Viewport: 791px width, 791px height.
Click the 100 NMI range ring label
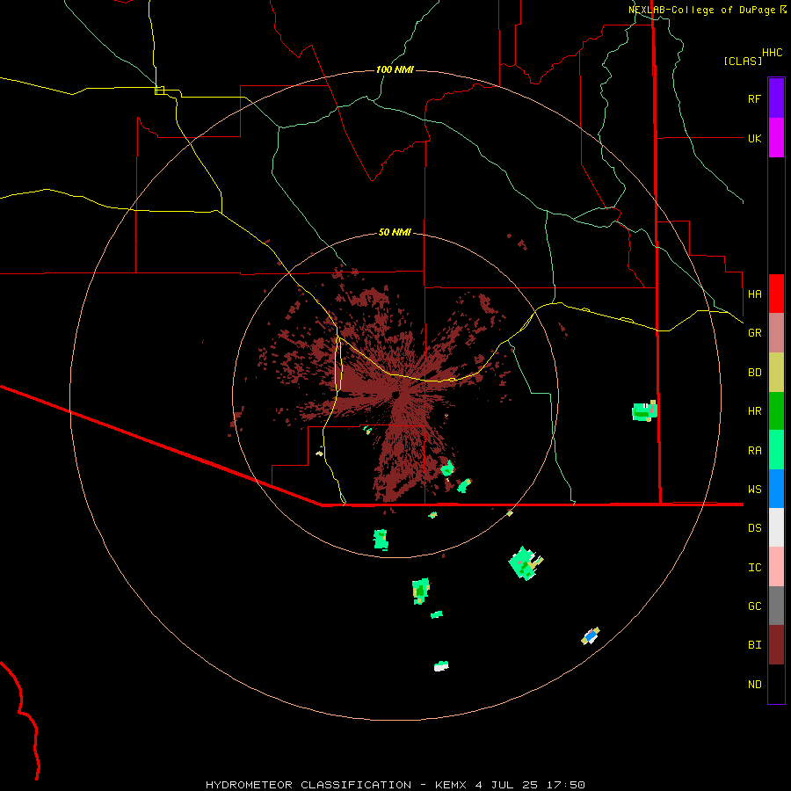coord(395,69)
